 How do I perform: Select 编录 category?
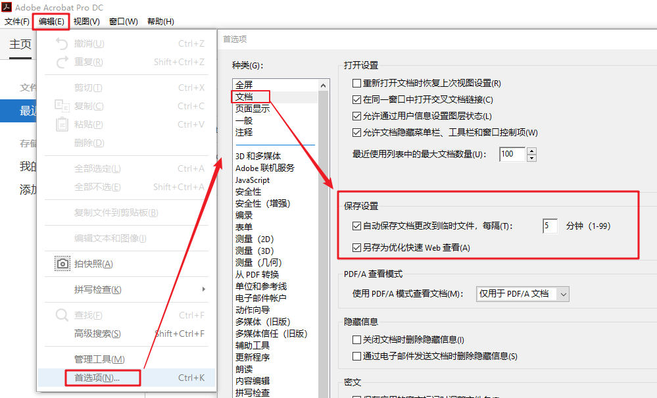point(244,215)
